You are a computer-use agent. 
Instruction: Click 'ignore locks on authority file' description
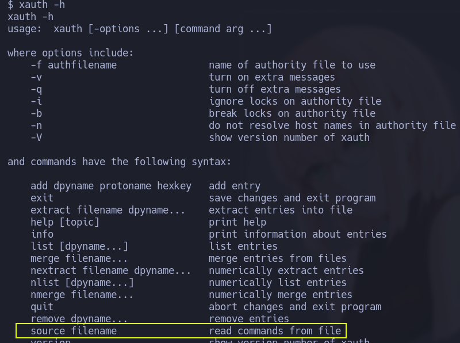point(295,101)
